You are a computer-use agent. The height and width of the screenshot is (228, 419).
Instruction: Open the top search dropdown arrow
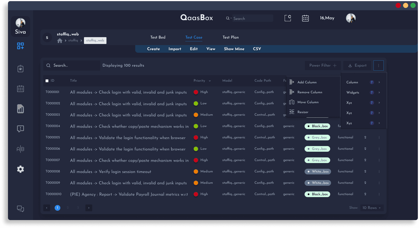231,18
